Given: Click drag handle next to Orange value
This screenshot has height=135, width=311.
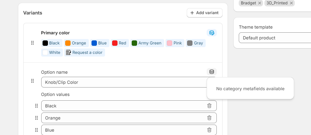Looking at the screenshot, I should pos(36,118).
